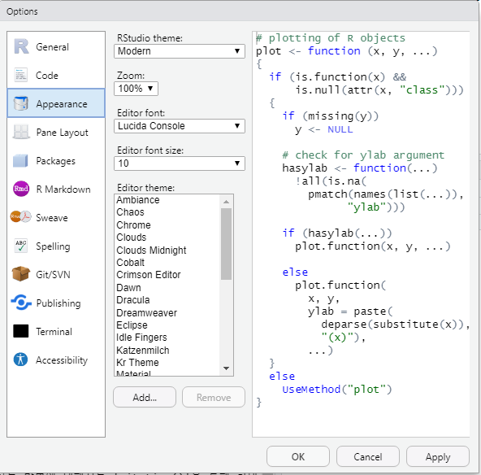Click the Cancel button

(x=368, y=456)
